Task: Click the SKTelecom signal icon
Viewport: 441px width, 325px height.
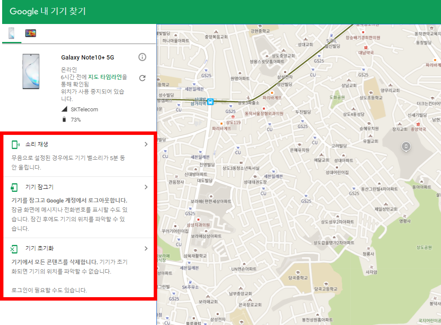Action: (64, 109)
